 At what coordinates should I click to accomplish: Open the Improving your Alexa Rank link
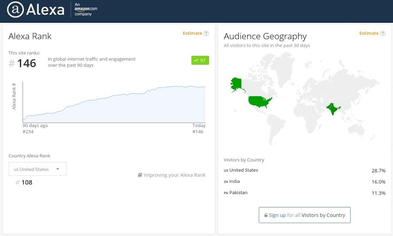coord(174,175)
